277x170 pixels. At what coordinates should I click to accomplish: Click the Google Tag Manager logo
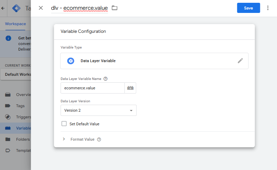(16, 8)
